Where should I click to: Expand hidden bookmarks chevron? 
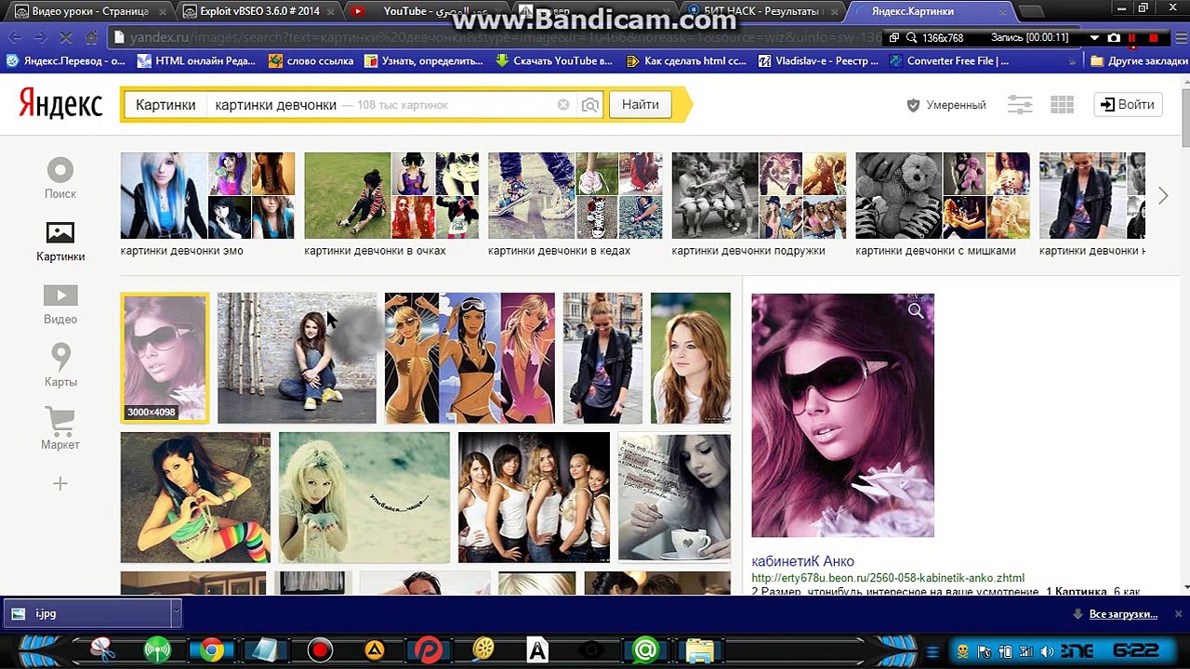(1073, 60)
